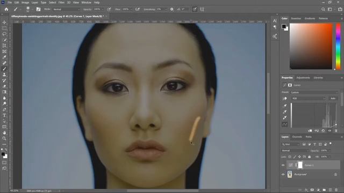Toggle pressure for size icon
The width and height of the screenshot is (344, 193).
click(195, 10)
